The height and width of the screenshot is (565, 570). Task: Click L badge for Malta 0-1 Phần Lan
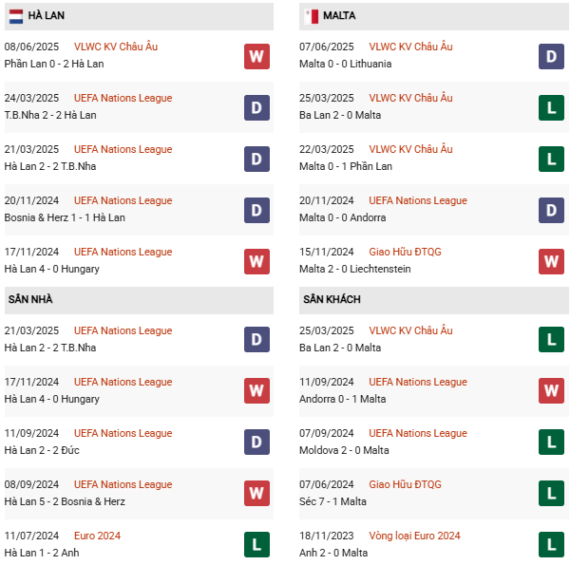(x=551, y=159)
